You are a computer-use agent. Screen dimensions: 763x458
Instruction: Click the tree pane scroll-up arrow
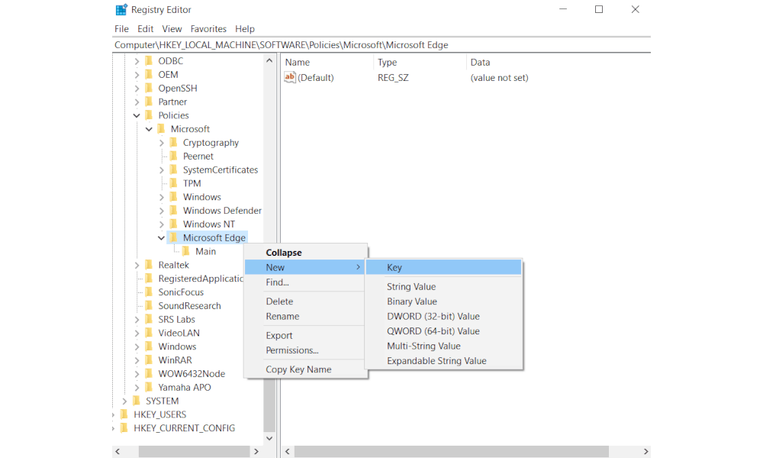pos(269,60)
